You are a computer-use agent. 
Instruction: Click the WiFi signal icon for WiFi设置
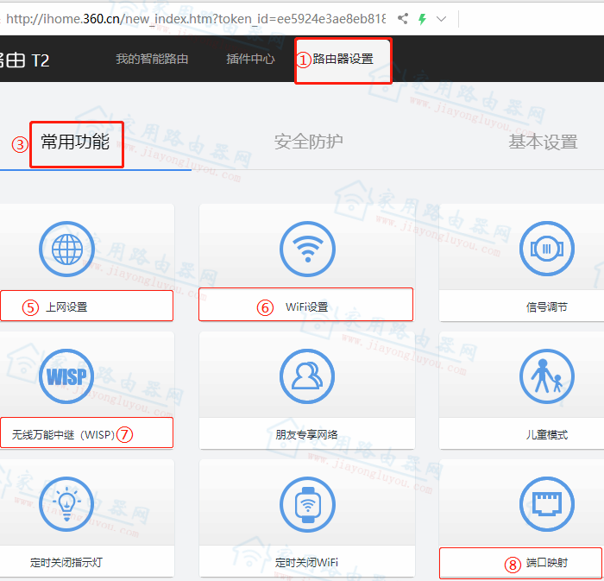point(307,249)
